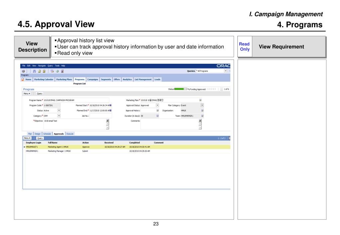Open the Schedule view tab

[47, 134]
